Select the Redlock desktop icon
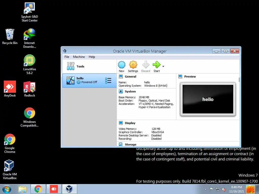This screenshot has height=194, width=259. tap(30, 89)
